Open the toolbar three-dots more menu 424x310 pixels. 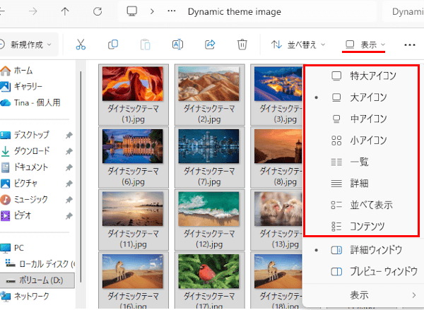(x=410, y=45)
